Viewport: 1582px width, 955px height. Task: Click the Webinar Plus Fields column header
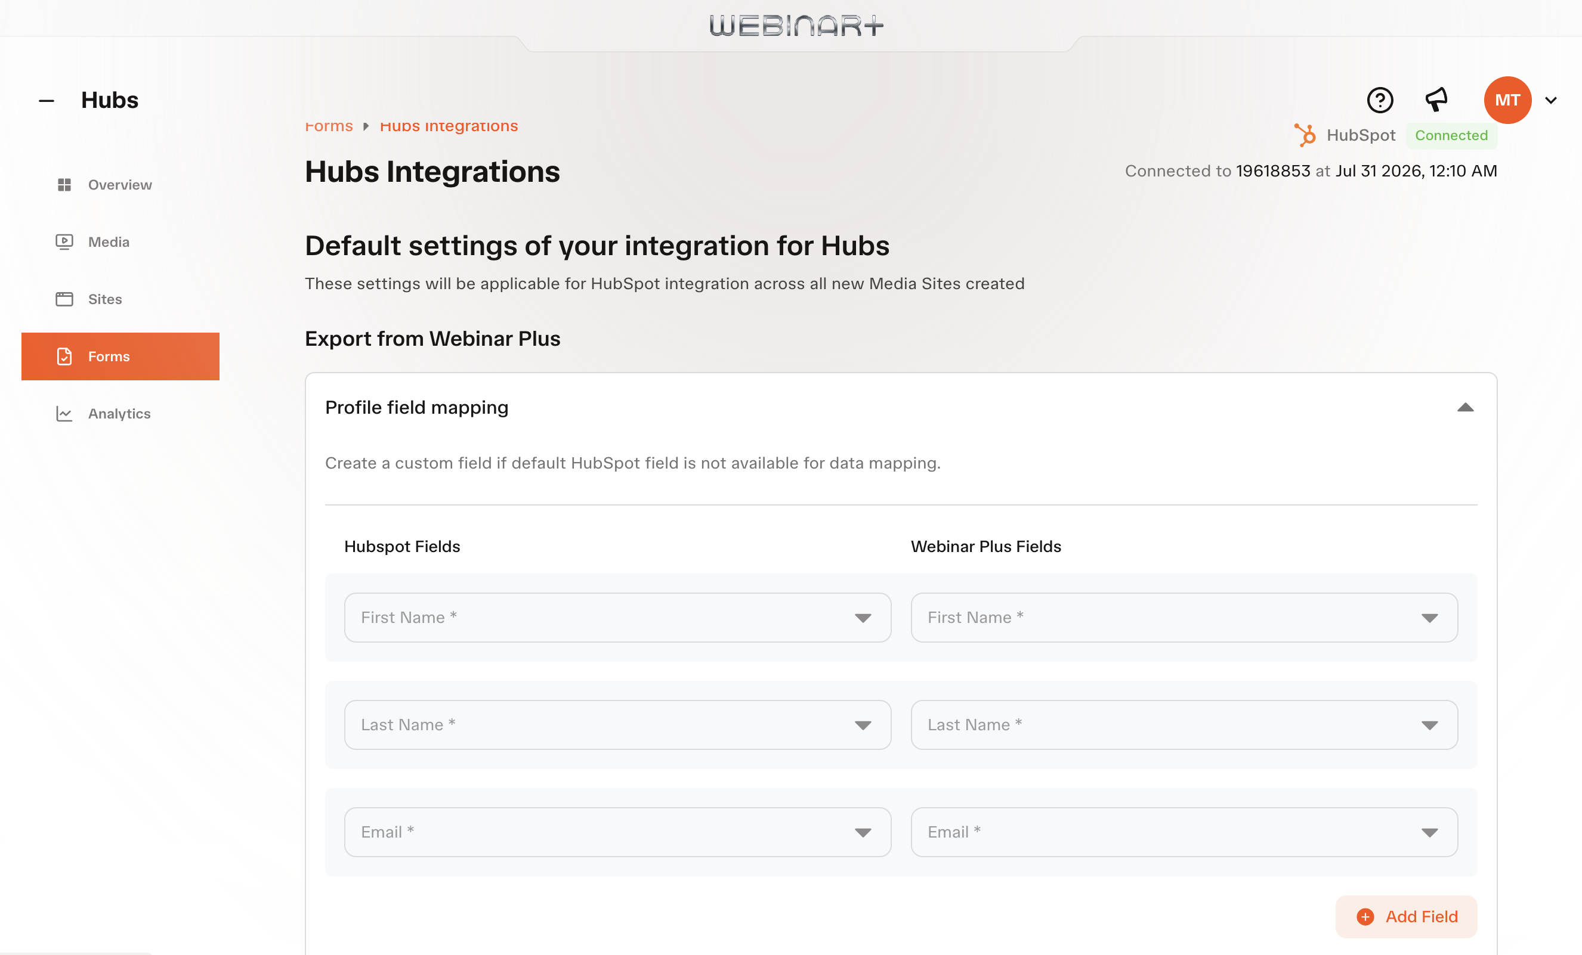(985, 546)
